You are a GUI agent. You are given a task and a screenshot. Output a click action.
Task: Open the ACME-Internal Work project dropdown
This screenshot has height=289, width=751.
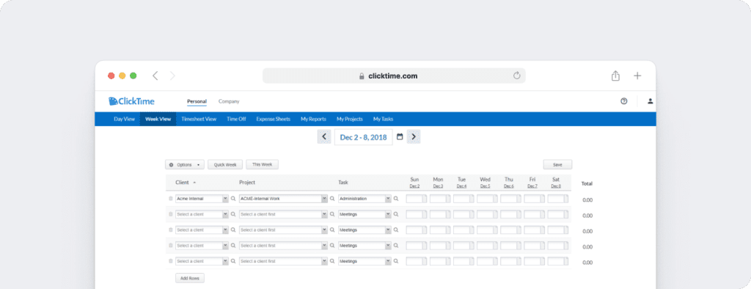click(324, 199)
